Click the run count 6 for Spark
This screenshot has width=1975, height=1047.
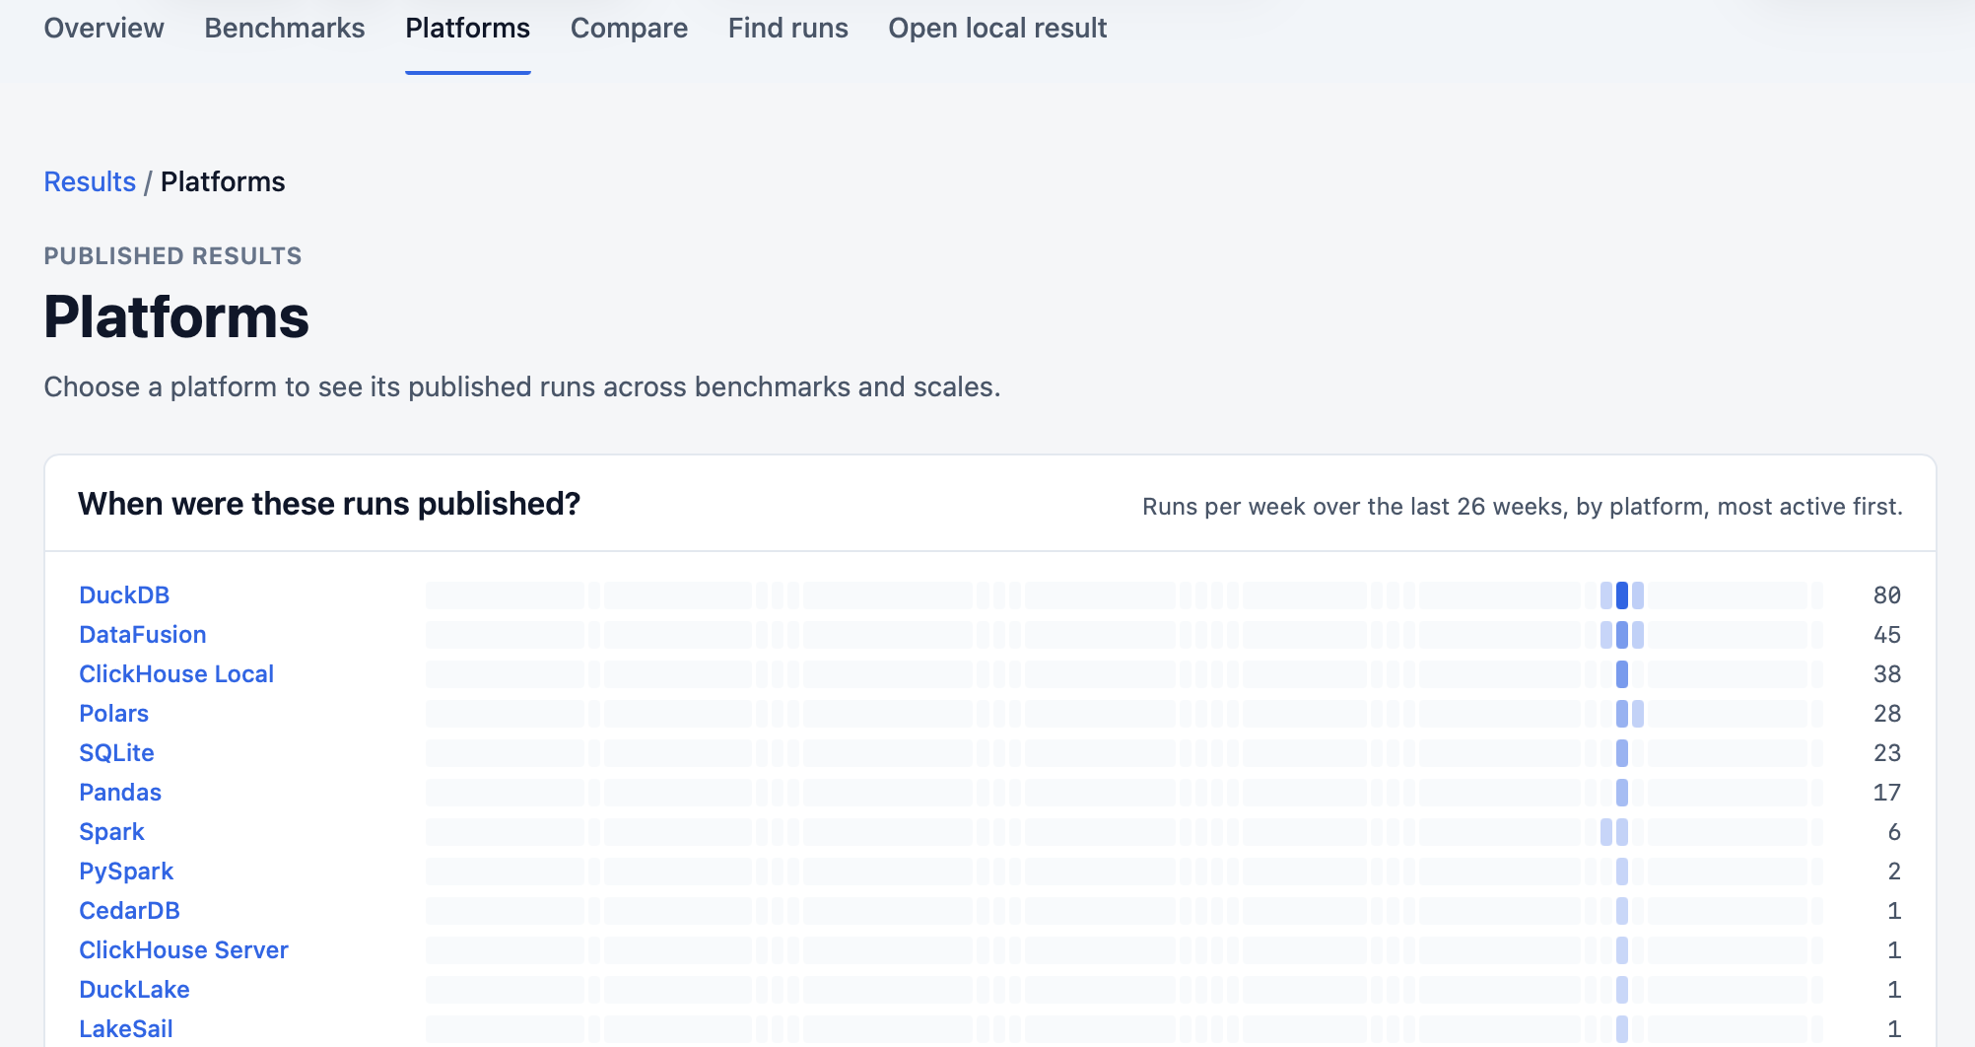[1894, 832]
